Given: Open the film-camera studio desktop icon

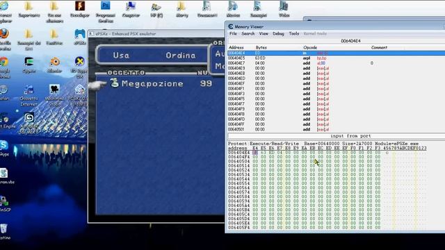Looking at the screenshot, I should point(54,90).
